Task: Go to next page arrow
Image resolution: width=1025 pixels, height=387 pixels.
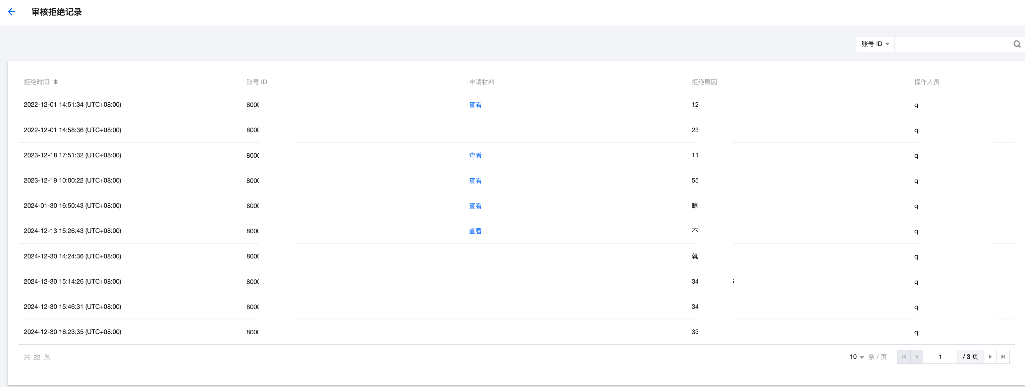Action: tap(990, 357)
